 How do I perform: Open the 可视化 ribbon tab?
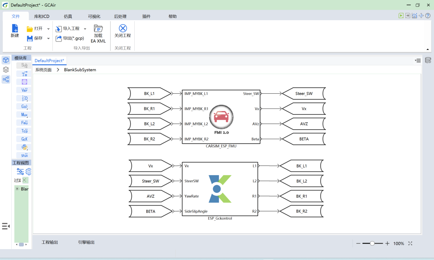(94, 17)
